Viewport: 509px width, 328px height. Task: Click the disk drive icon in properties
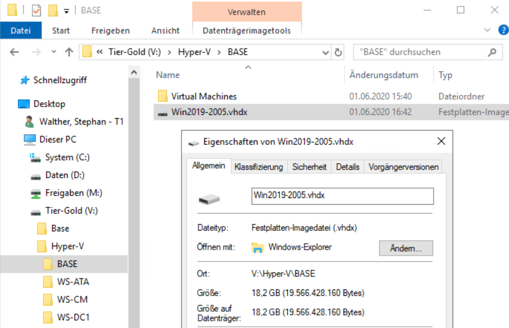209,199
